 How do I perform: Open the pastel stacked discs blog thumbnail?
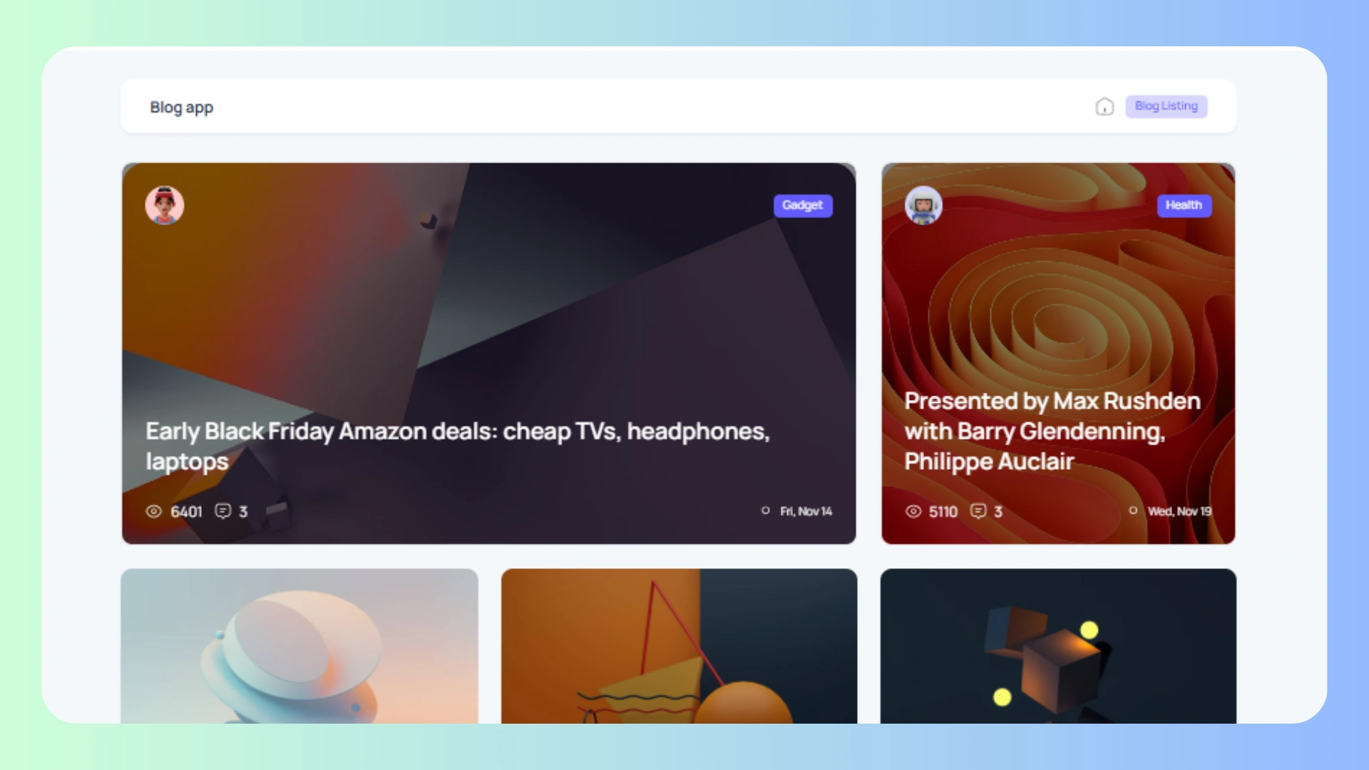[x=299, y=646]
